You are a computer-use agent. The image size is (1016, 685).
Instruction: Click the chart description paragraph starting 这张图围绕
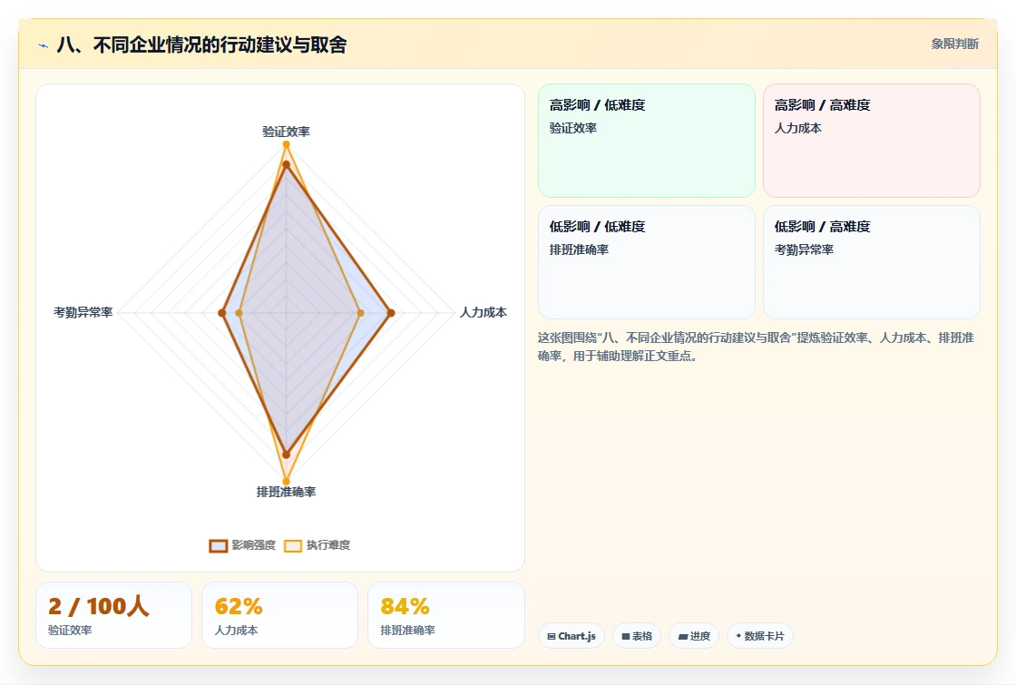[x=756, y=347]
